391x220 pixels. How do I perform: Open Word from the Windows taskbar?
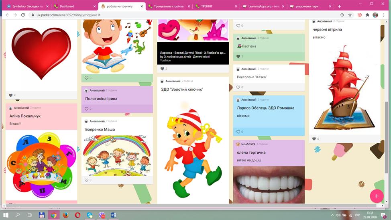114,215
